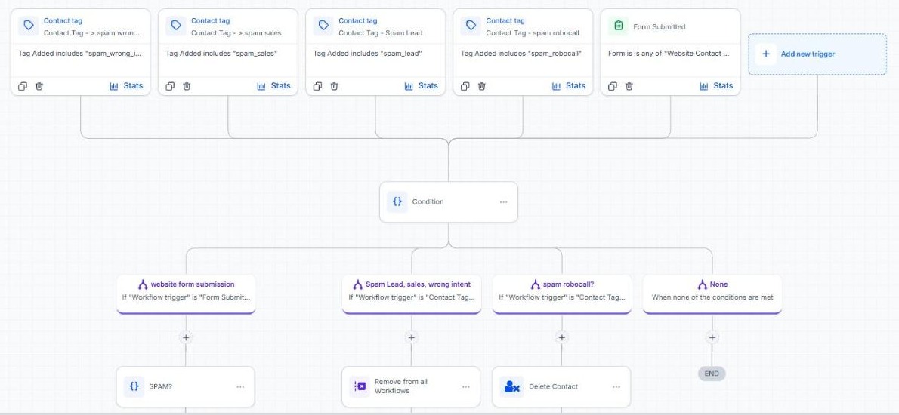Delete the spam sales trigger
This screenshot has height=415, width=899.
[187, 86]
